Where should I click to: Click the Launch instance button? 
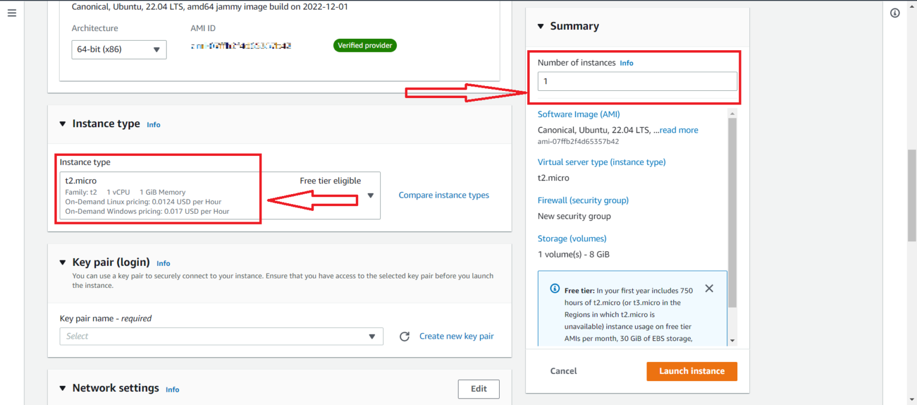[x=691, y=370]
